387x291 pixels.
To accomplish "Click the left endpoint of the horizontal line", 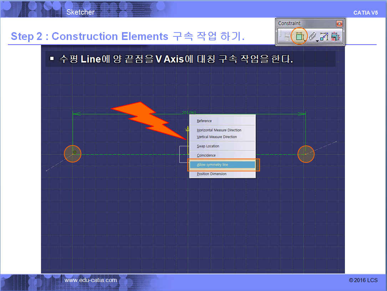I will (73, 154).
